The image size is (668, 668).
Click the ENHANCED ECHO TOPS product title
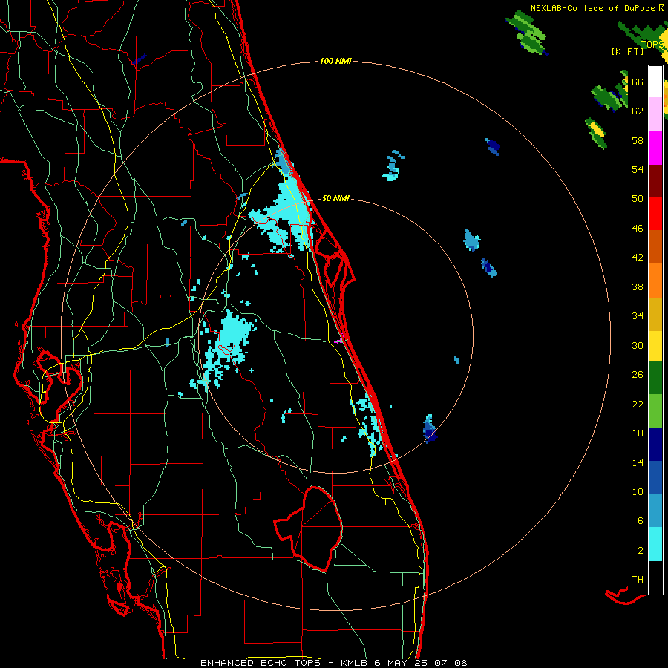261,663
